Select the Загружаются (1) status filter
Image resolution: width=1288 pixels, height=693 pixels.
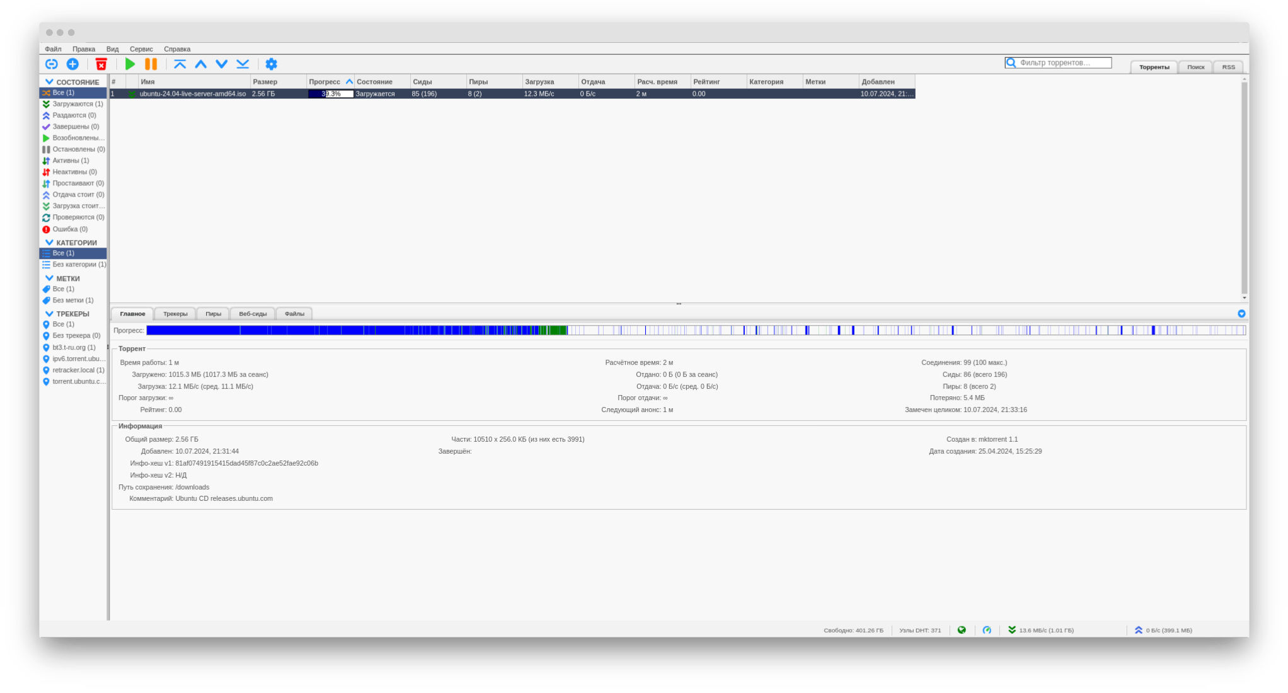pos(73,104)
